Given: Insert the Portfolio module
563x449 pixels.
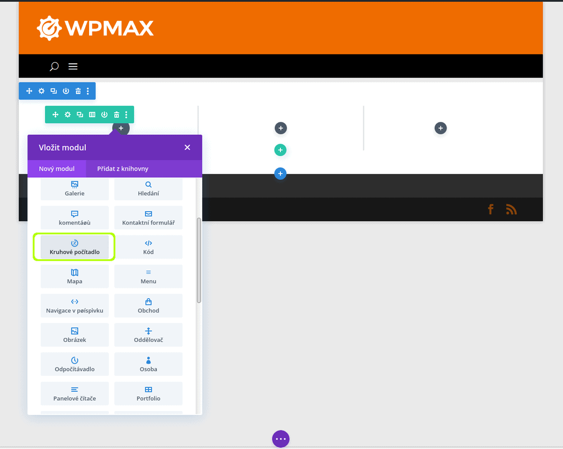Looking at the screenshot, I should click(148, 393).
